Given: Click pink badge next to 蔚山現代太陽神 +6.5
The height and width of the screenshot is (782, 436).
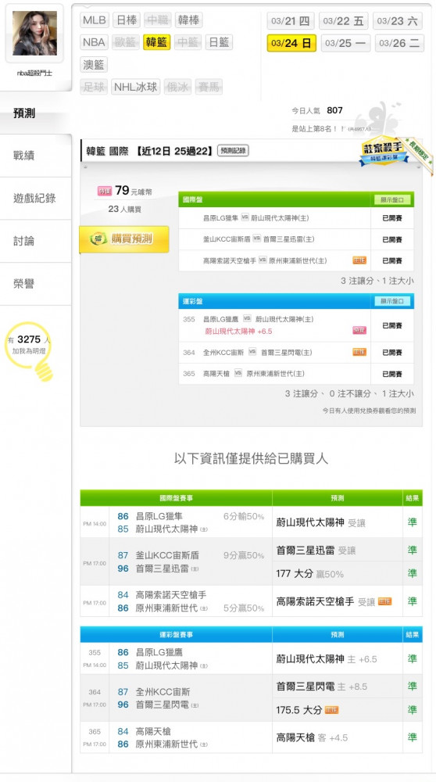Looking at the screenshot, I should [x=359, y=330].
